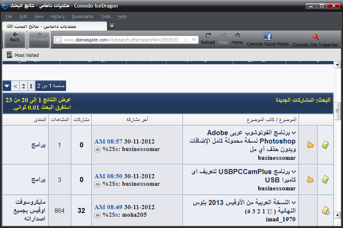Click scrollbar down arrow
The height and width of the screenshot is (228, 343).
pyautogui.click(x=337, y=215)
